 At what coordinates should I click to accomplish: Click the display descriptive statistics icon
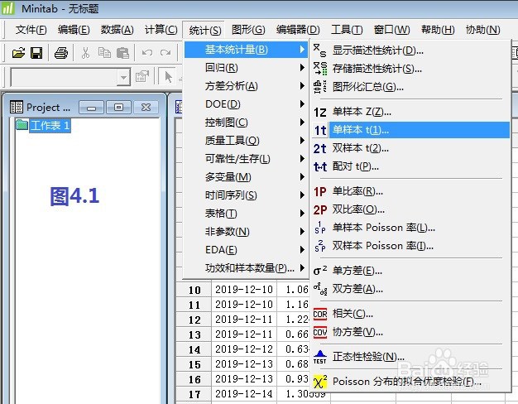[x=319, y=50]
